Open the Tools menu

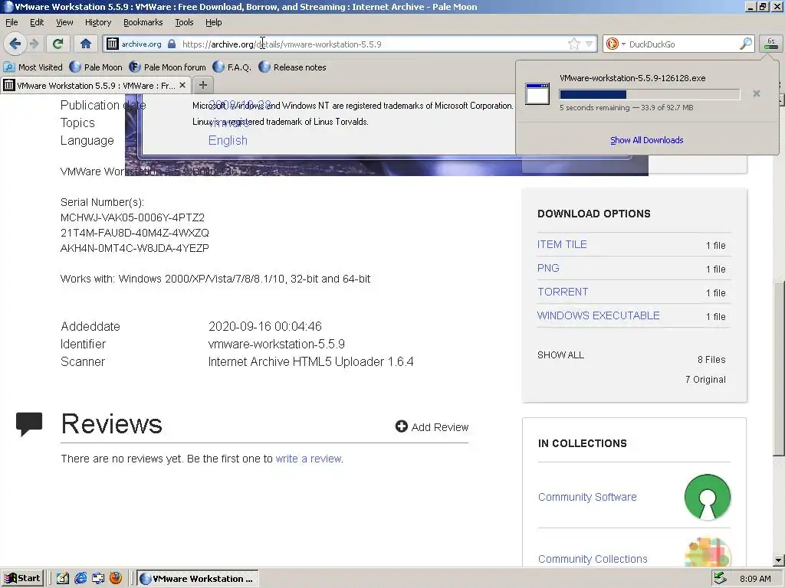184,22
